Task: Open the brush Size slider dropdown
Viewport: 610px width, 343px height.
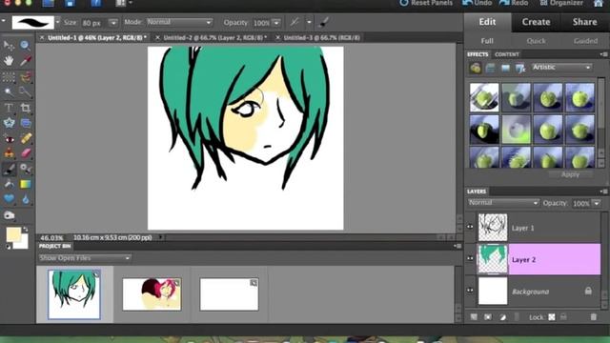Action: click(x=112, y=23)
